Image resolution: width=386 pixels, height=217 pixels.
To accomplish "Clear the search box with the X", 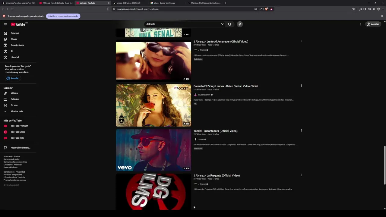I will [x=222, y=24].
